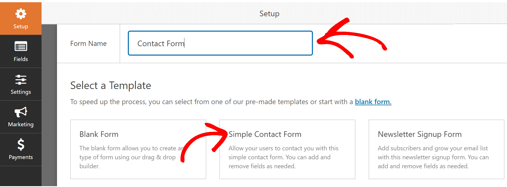Click the "Form Name" field label
The width and height of the screenshot is (507, 187).
pos(88,44)
